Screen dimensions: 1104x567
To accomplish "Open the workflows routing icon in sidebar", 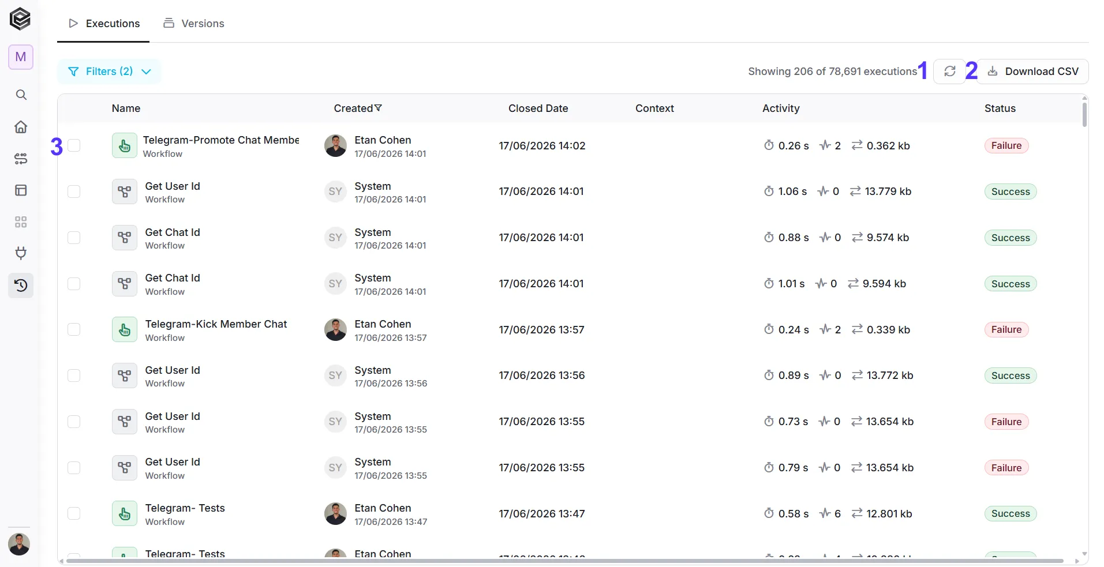I will coord(21,159).
